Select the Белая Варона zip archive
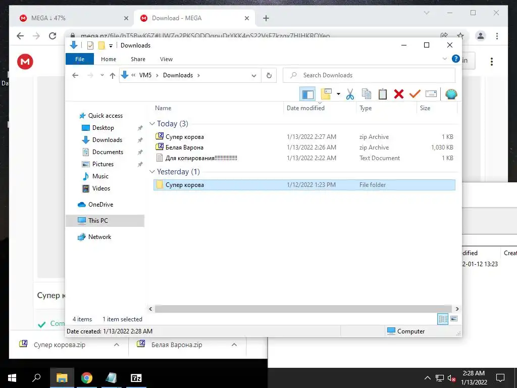517x388 pixels. [304, 147]
